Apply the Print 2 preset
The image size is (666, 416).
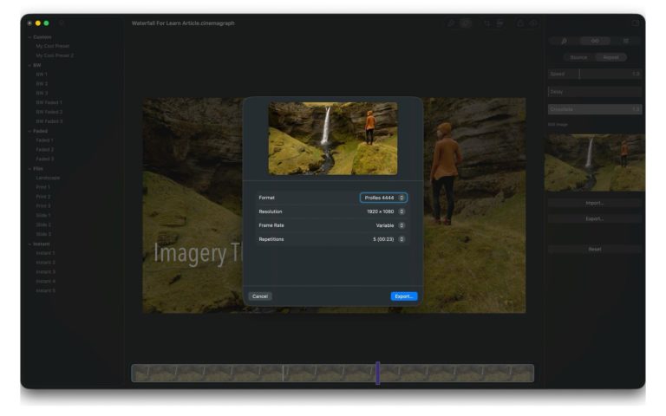(x=42, y=197)
